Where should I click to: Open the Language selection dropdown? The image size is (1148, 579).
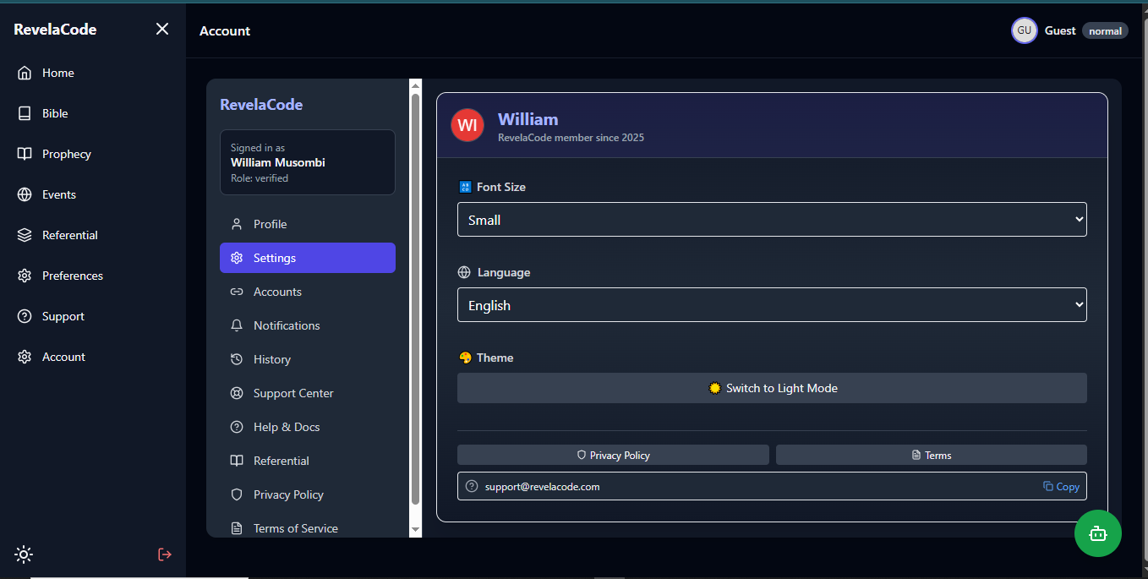click(772, 304)
